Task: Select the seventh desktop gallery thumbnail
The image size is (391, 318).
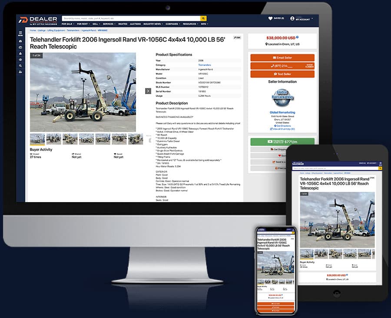Action: [136, 139]
